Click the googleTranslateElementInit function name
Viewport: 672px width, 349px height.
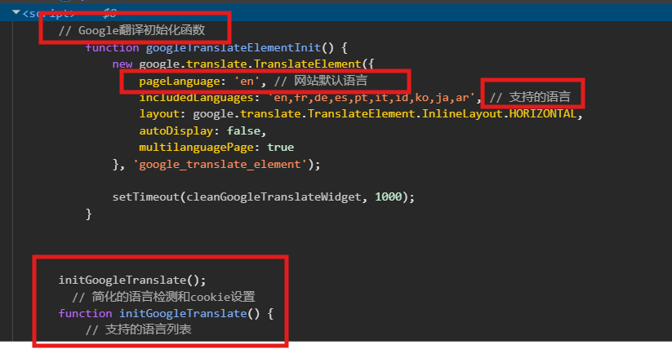[x=234, y=47]
